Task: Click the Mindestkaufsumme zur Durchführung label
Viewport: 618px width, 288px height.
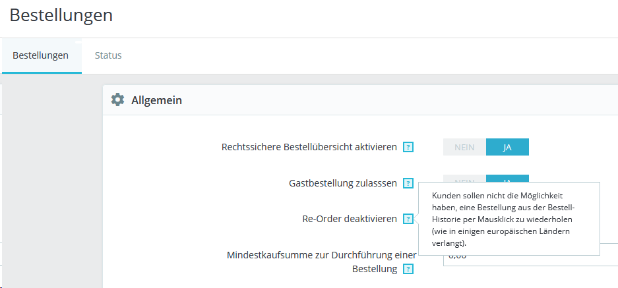Action: point(322,255)
